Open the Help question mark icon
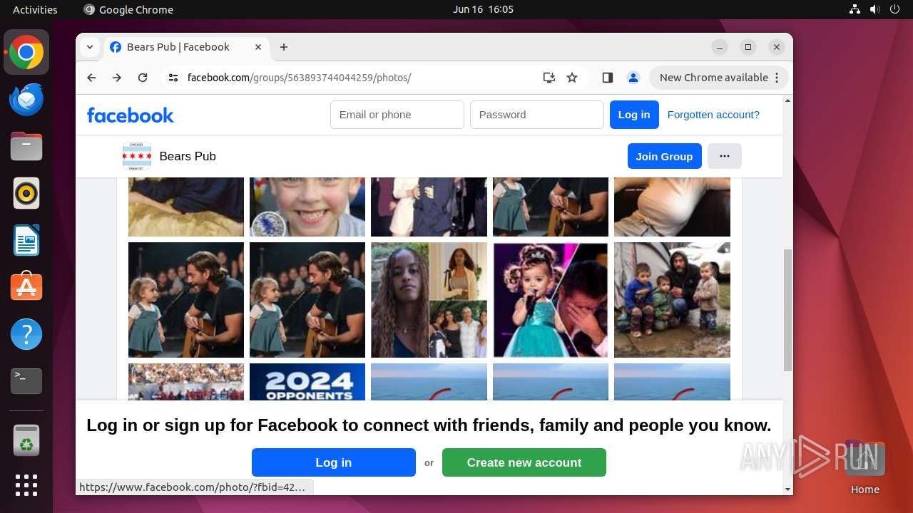Image resolution: width=913 pixels, height=513 pixels. pyautogui.click(x=26, y=334)
